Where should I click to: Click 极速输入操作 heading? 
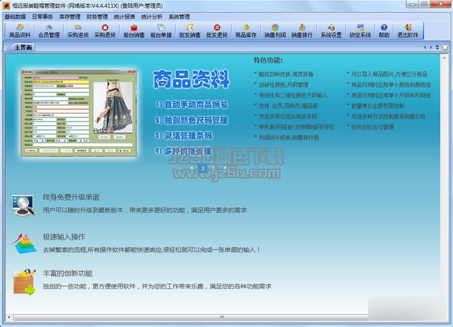(x=64, y=237)
